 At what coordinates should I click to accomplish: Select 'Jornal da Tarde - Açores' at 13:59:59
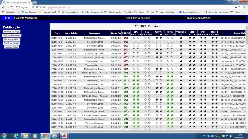[94, 73]
